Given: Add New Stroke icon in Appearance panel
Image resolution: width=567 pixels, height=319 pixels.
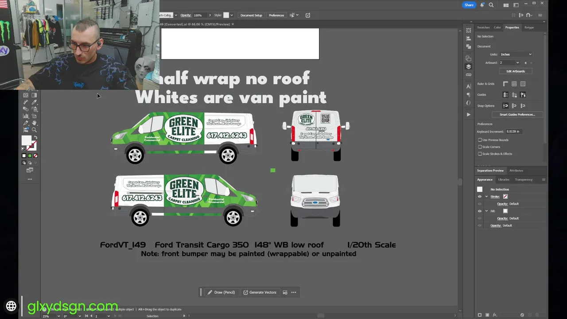Looking at the screenshot, I should (480, 315).
